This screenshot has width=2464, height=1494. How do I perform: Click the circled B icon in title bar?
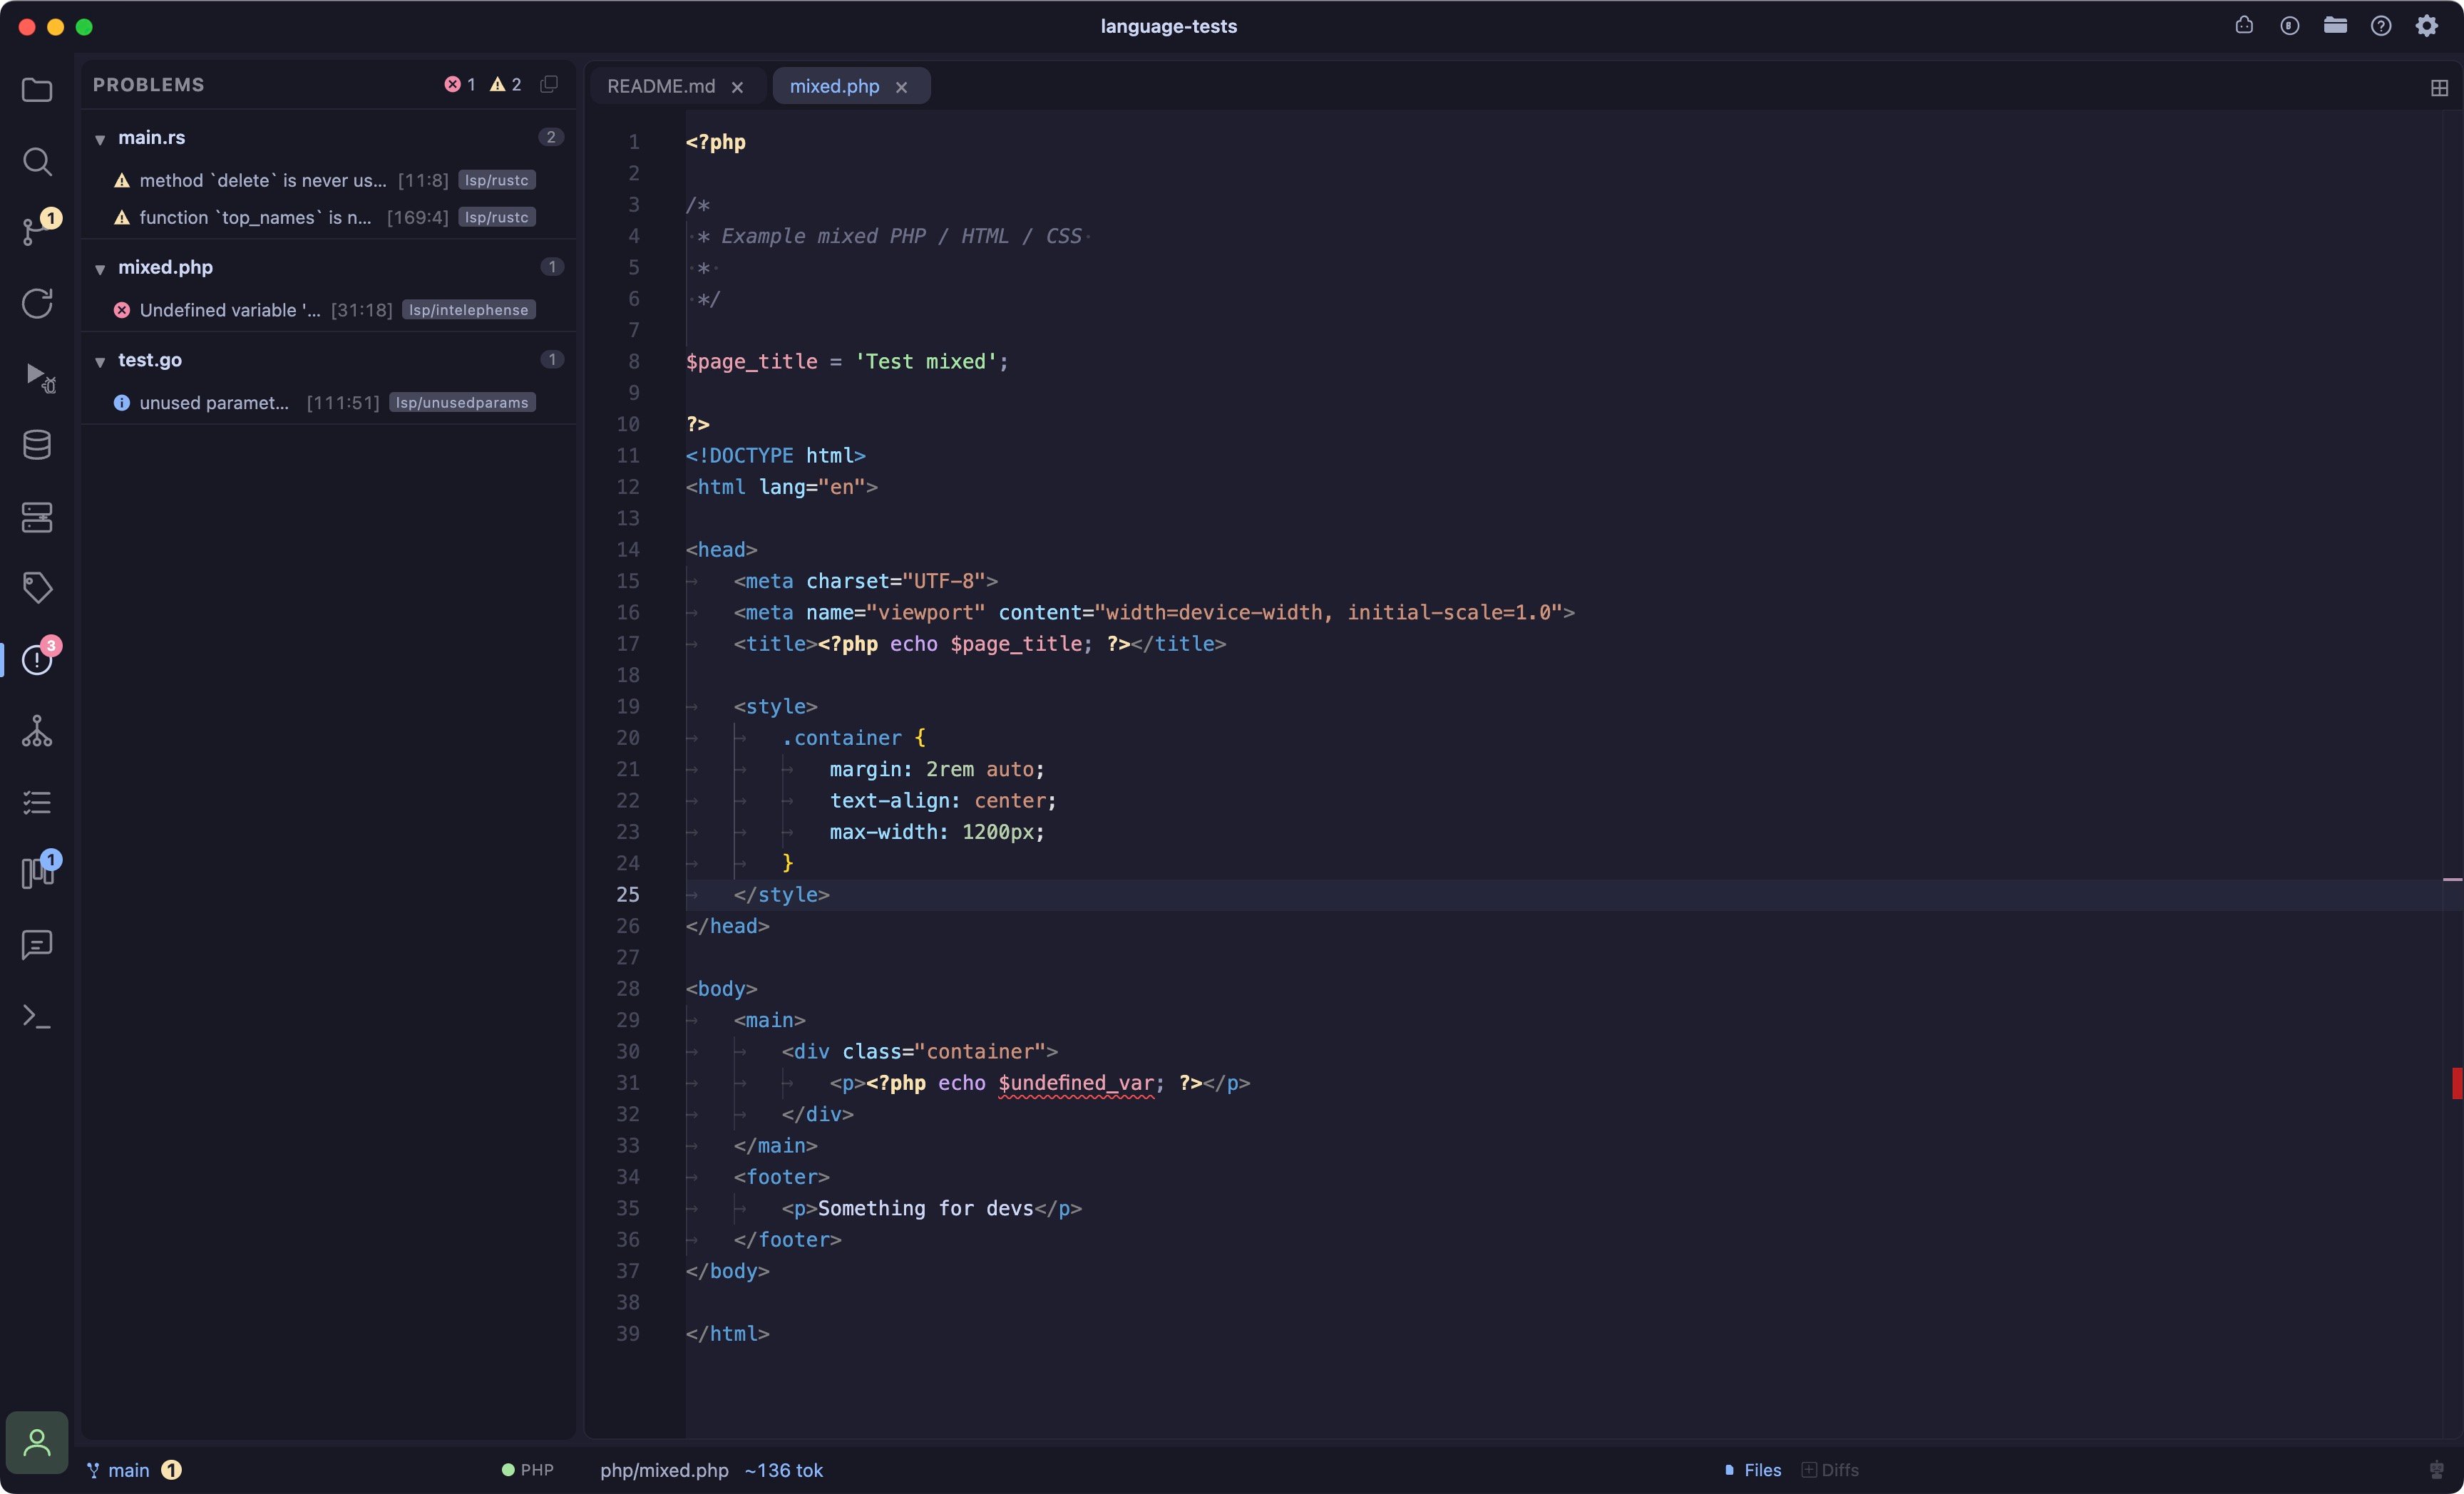pyautogui.click(x=2290, y=25)
